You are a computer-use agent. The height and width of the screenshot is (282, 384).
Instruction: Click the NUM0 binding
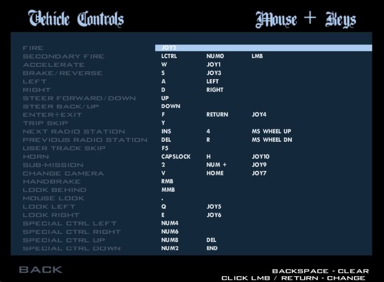tap(215, 56)
